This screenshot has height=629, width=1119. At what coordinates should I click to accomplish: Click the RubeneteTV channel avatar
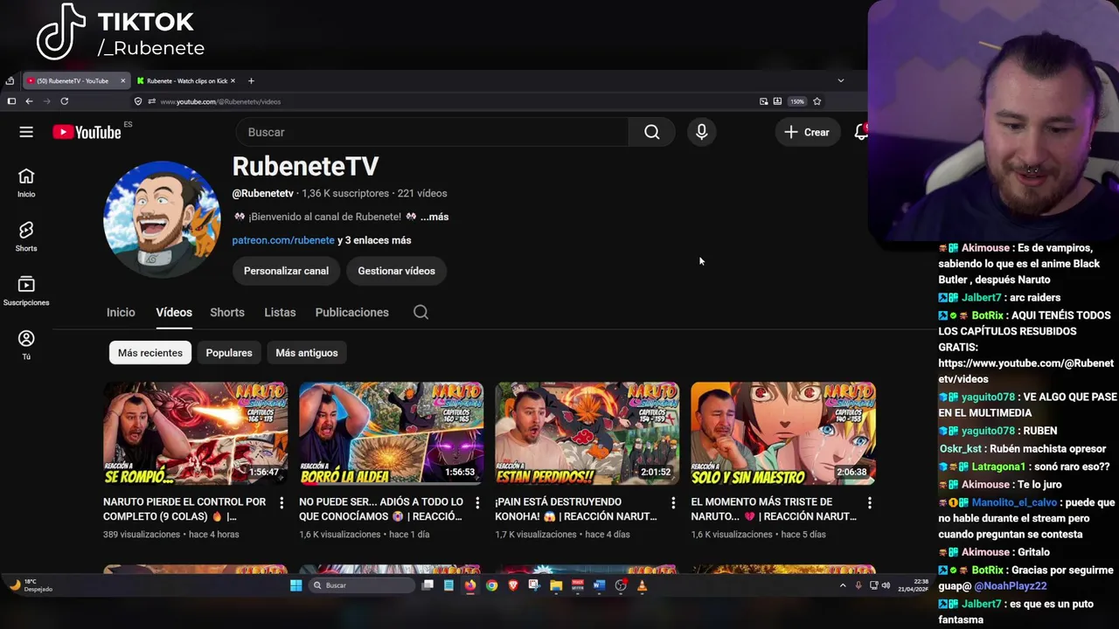[162, 219]
